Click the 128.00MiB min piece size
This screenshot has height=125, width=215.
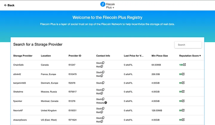[157, 110]
